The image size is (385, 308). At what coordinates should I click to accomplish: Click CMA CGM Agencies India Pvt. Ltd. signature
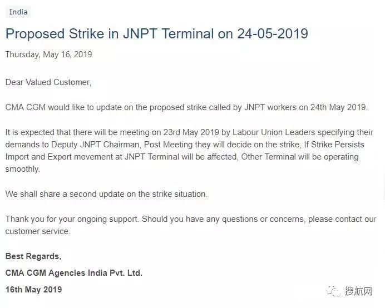[x=74, y=273]
